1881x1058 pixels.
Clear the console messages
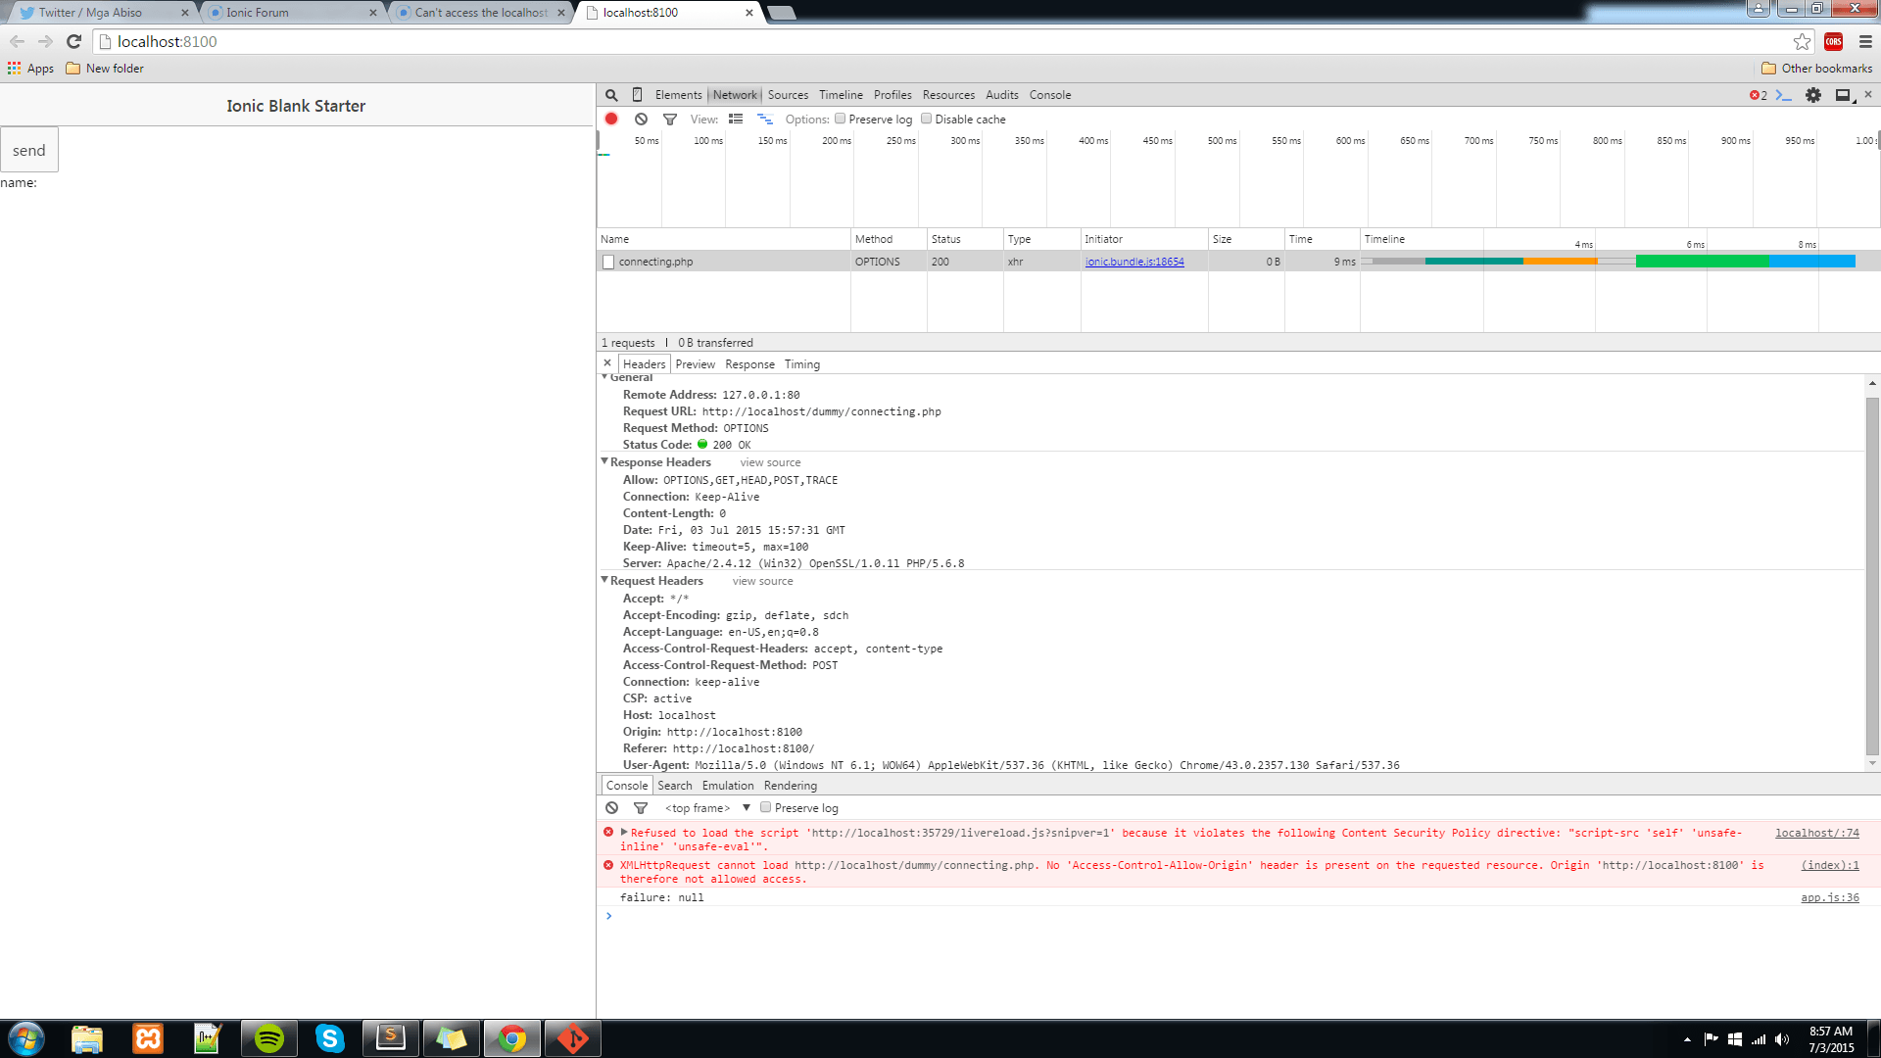[x=611, y=808]
